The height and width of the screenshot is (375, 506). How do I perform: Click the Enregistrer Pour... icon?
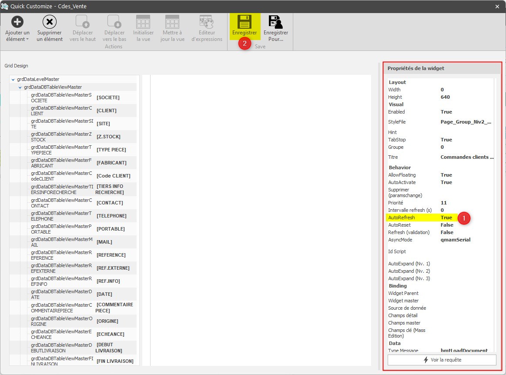click(x=275, y=22)
